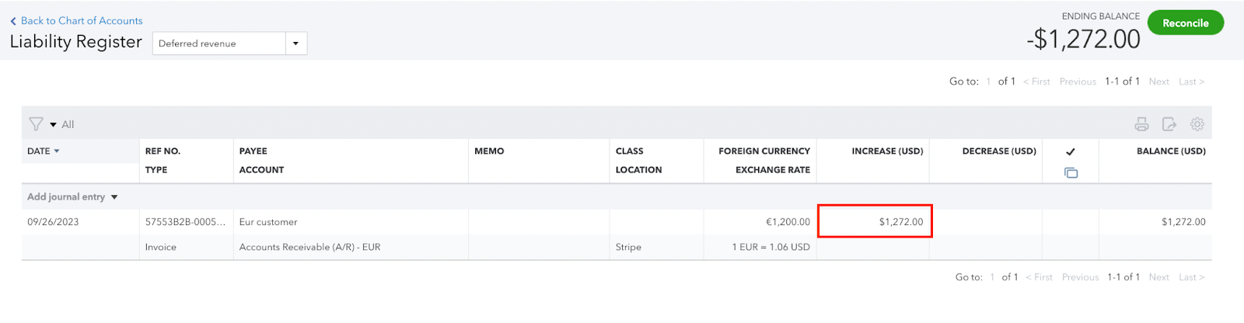Viewport: 1244px width, 323px height.
Task: Click the bottom Last page link
Action: (x=1191, y=277)
